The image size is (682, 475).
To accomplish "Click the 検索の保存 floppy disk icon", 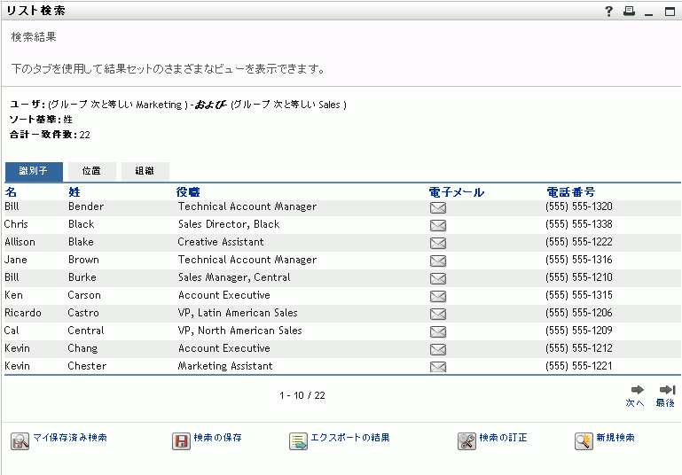I will click(182, 441).
